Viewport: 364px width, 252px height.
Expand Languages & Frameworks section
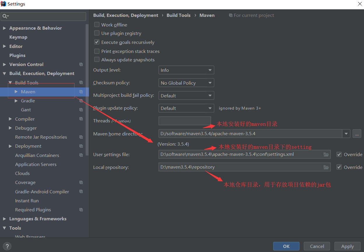[x=4, y=219]
